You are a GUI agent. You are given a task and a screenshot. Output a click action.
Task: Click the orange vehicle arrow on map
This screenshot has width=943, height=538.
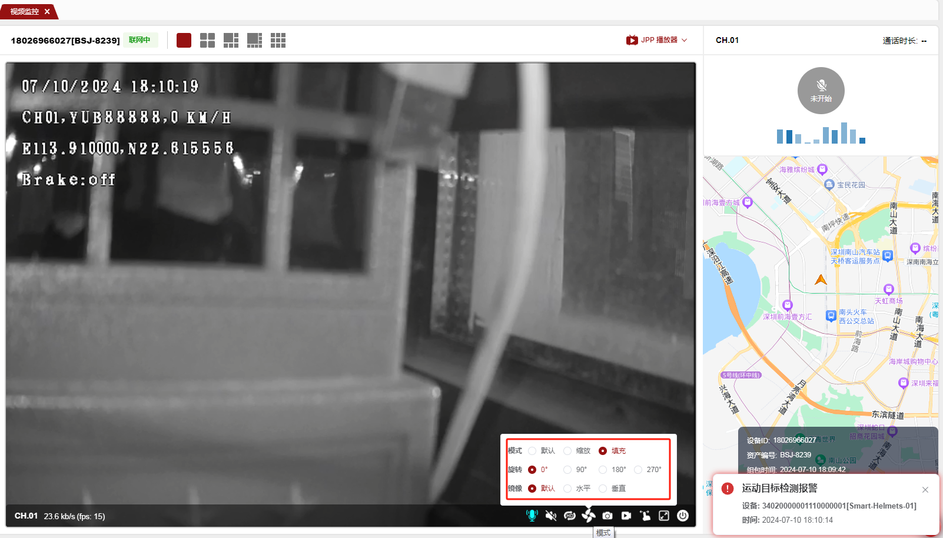click(x=821, y=280)
